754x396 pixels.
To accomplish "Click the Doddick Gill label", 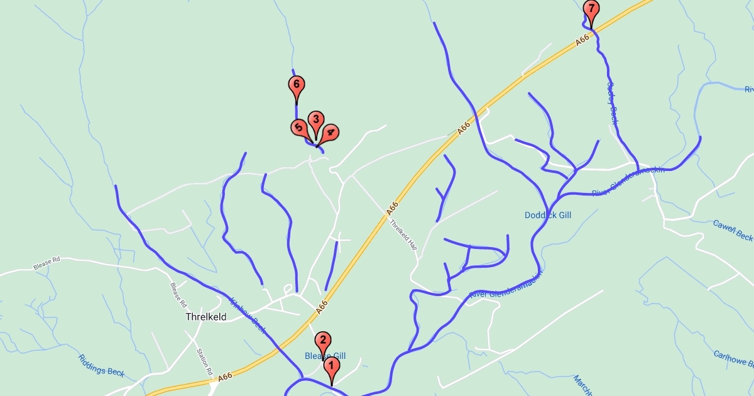I will pyautogui.click(x=548, y=215).
